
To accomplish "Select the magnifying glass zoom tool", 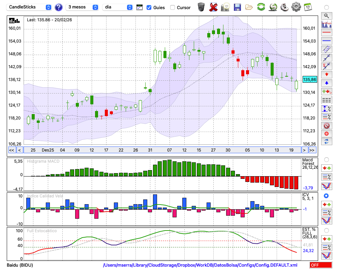I will (x=326, y=16).
